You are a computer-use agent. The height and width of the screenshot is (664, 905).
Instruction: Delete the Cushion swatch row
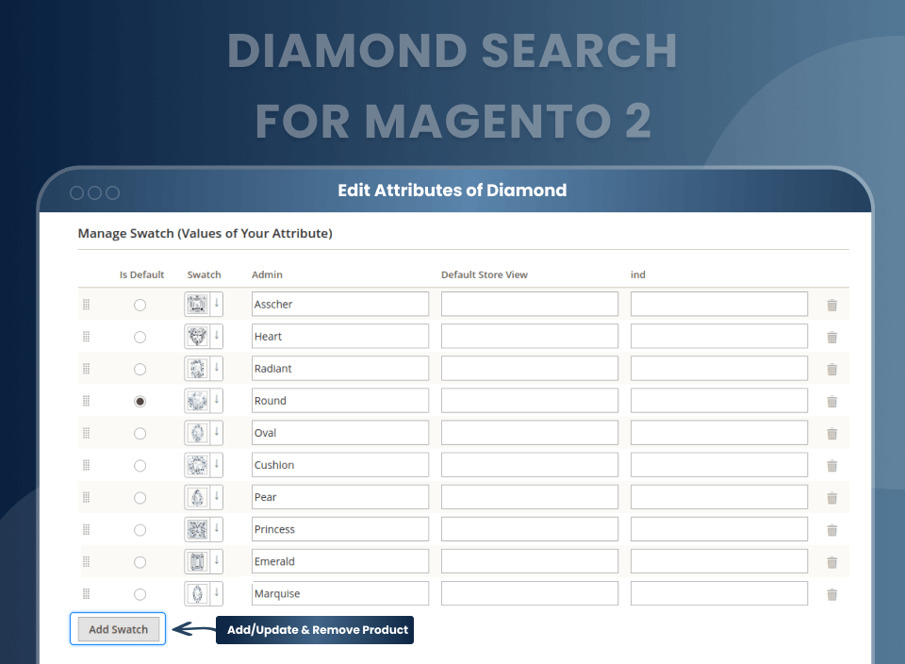(x=831, y=465)
